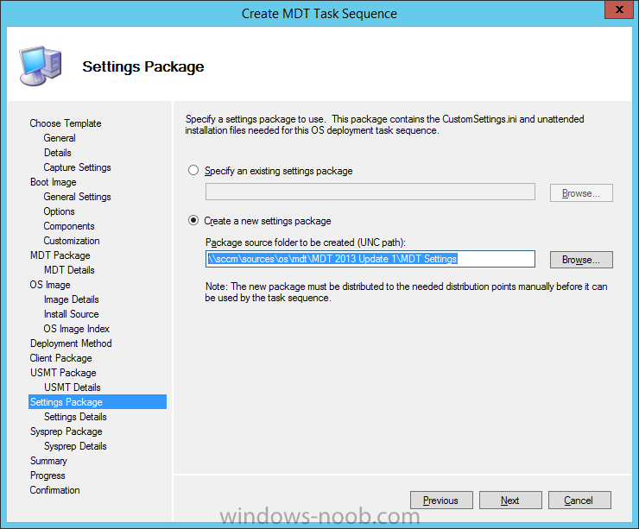Go to the OS Image step
The height and width of the screenshot is (529, 639).
50,285
